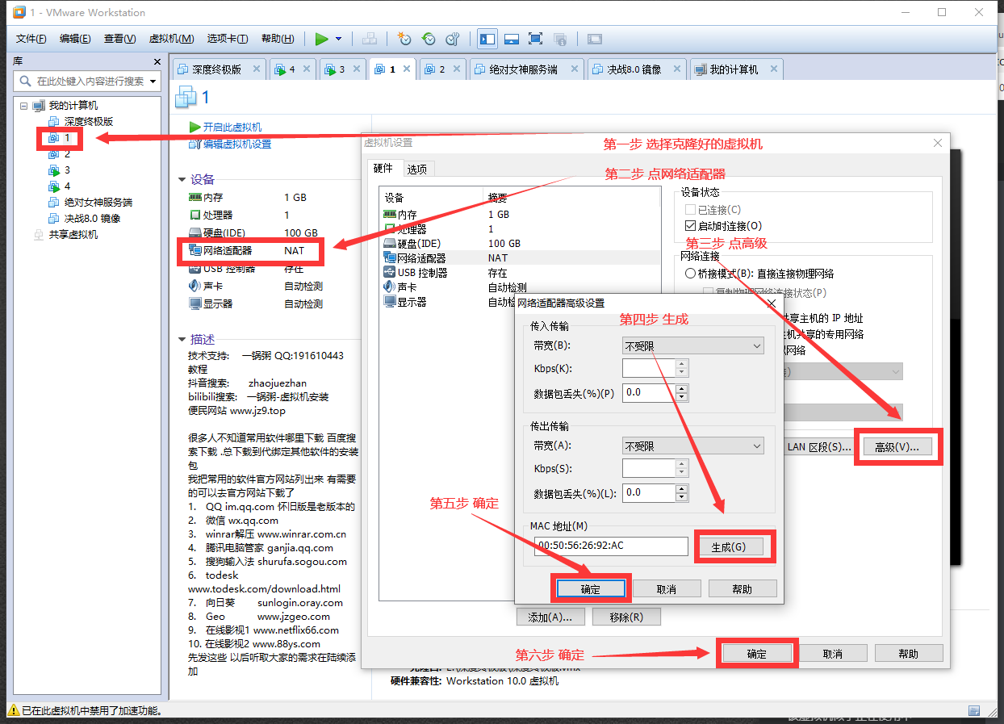Click the library search input field

point(87,81)
